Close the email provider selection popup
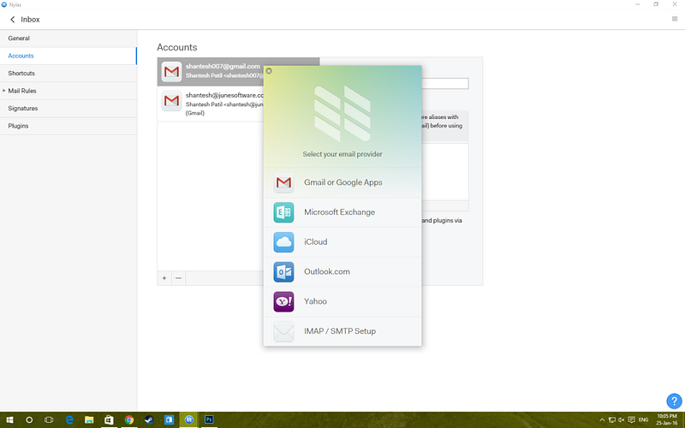 [269, 71]
